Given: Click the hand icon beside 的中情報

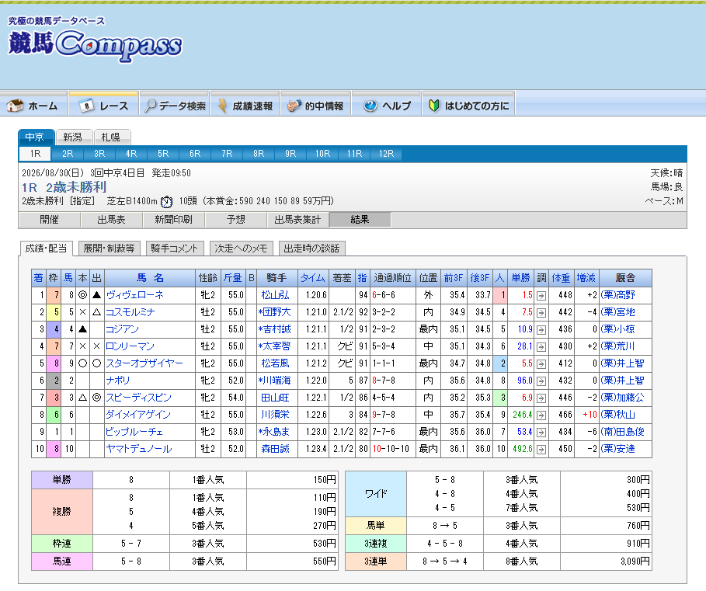Looking at the screenshot, I should 294,106.
